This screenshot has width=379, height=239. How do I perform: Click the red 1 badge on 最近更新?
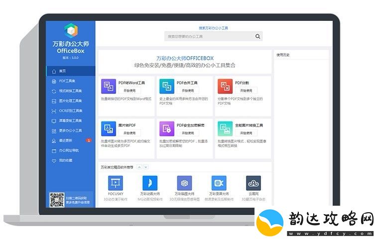[89, 140]
